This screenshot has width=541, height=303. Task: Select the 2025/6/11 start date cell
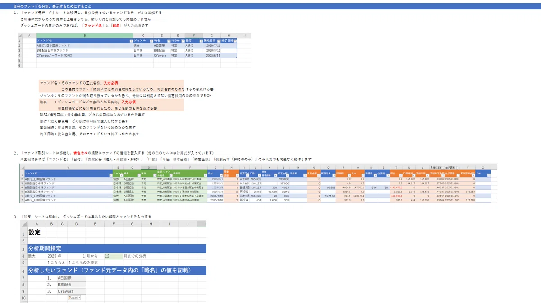pos(212,55)
